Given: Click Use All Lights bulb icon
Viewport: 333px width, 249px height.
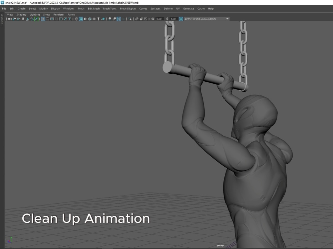Looking at the screenshot, I should point(99,19).
